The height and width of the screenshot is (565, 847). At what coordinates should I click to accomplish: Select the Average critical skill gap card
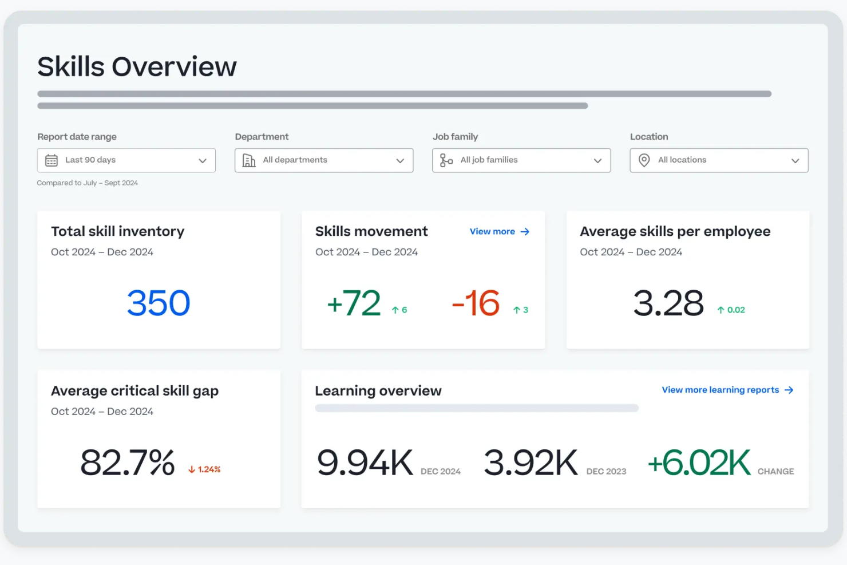[159, 439]
